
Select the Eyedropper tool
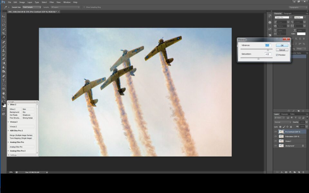[4, 37]
